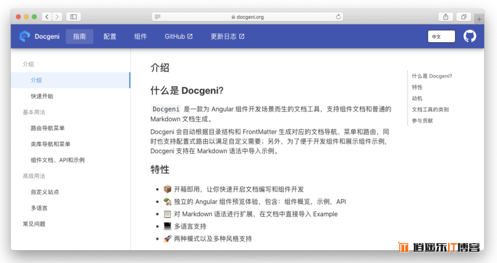Open 多语言 in the sidebar

[x=39, y=208]
